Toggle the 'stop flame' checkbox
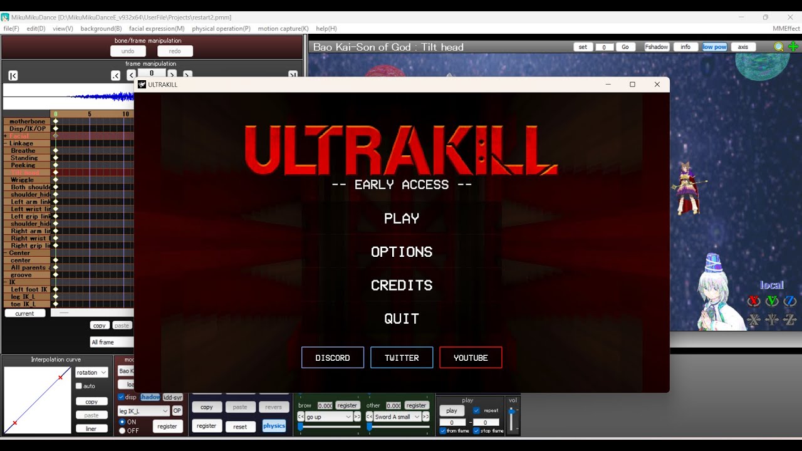The width and height of the screenshot is (802, 451). 476,431
